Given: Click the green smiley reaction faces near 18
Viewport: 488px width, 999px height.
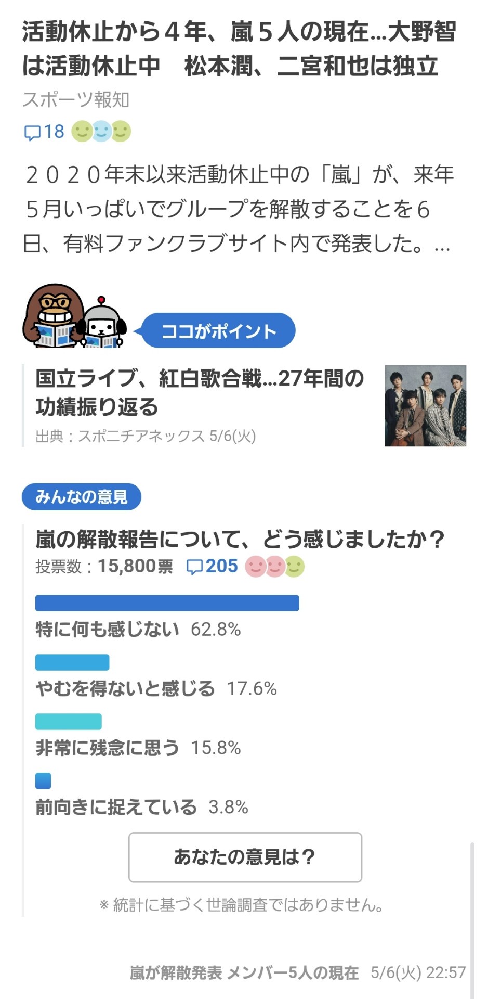Looking at the screenshot, I should (101, 132).
